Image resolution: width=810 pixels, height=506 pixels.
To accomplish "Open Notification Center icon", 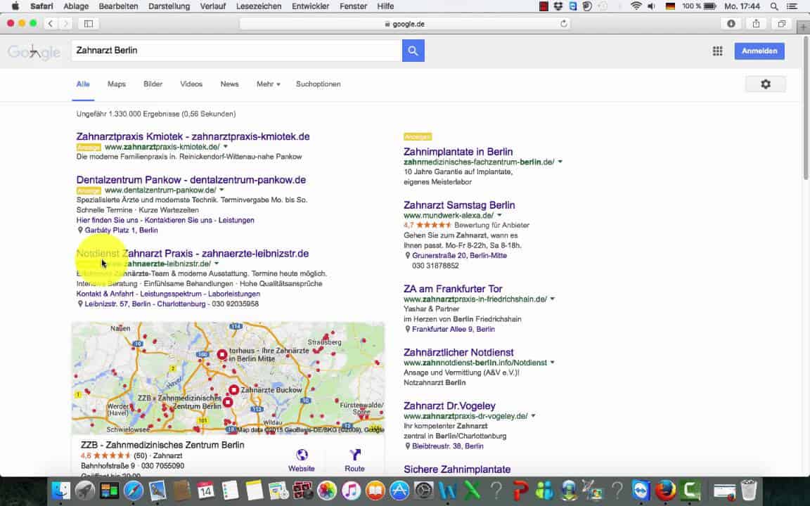I will (x=792, y=6).
